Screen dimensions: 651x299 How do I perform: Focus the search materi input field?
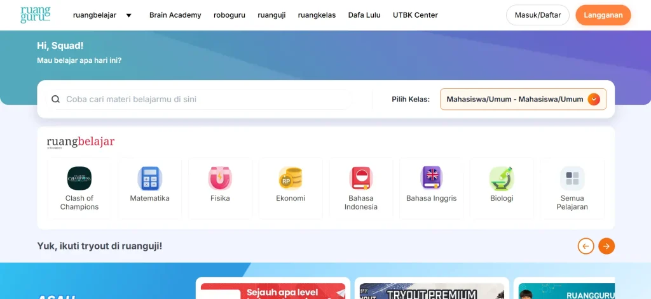[203, 99]
